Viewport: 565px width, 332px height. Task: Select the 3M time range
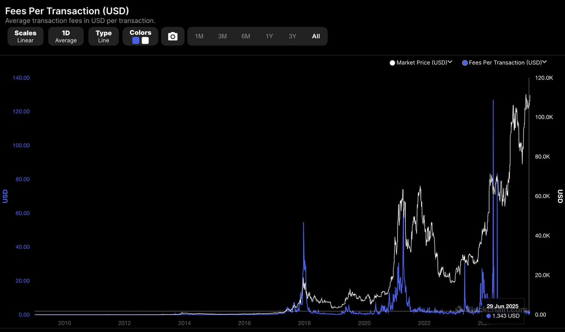coord(222,36)
